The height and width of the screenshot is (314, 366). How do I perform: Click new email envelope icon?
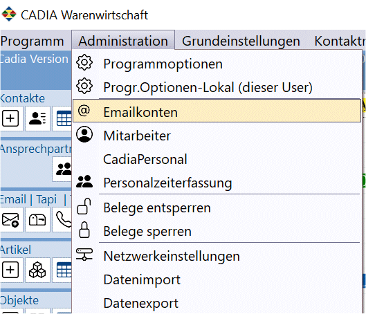tap(10, 220)
